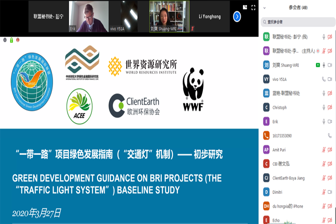Viewport: 336px width, 224px height.
Task: Click the camera-off icon for 联盟秘书处-彭宁 (我)
Action: (330, 37)
